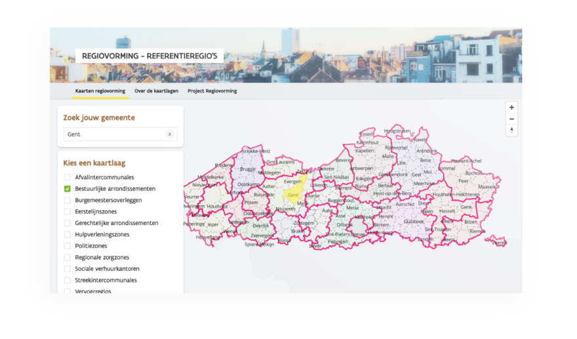Click Evergem label on the map
The image size is (577, 339).
tap(293, 182)
